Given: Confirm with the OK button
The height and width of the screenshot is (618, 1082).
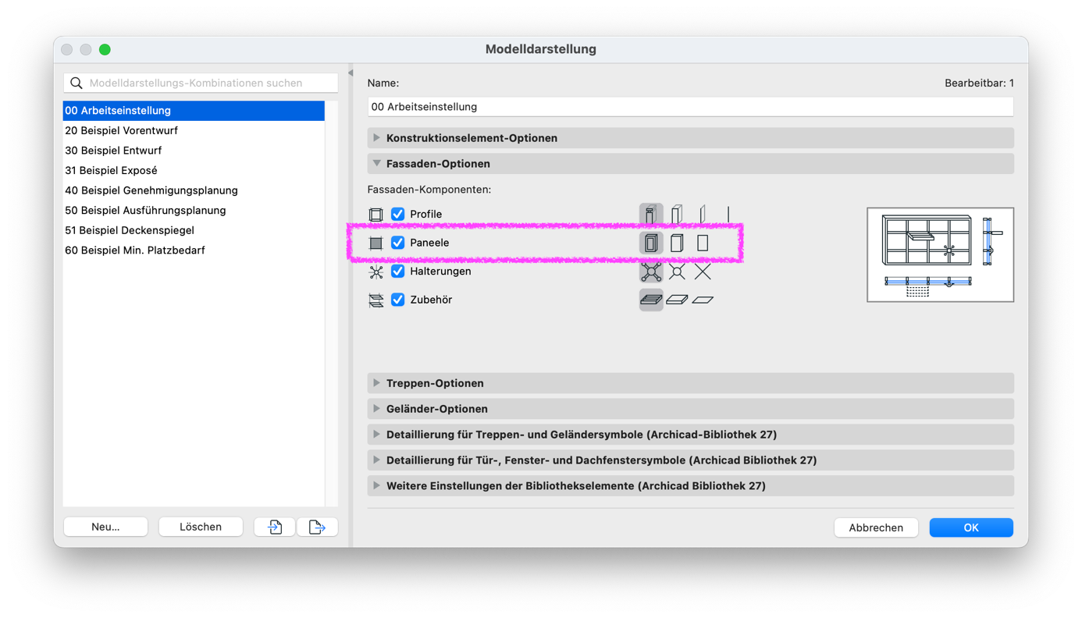Looking at the screenshot, I should click(971, 528).
